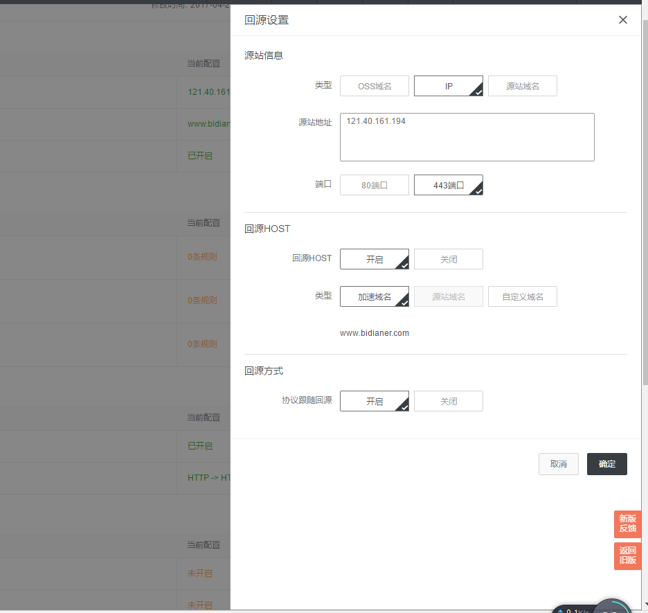
Task: Select the 80端口 port option
Action: coord(375,185)
